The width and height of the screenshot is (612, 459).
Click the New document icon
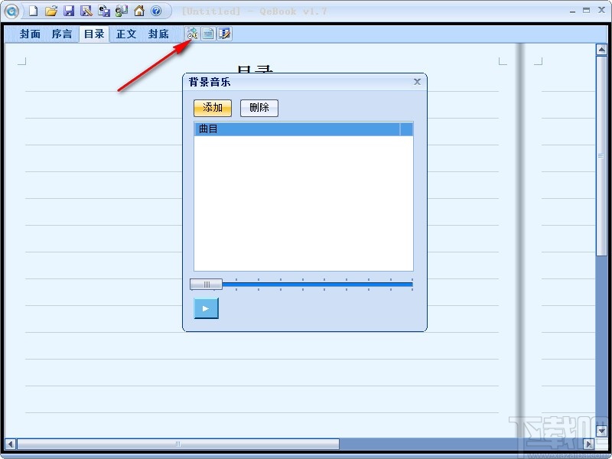[31, 11]
